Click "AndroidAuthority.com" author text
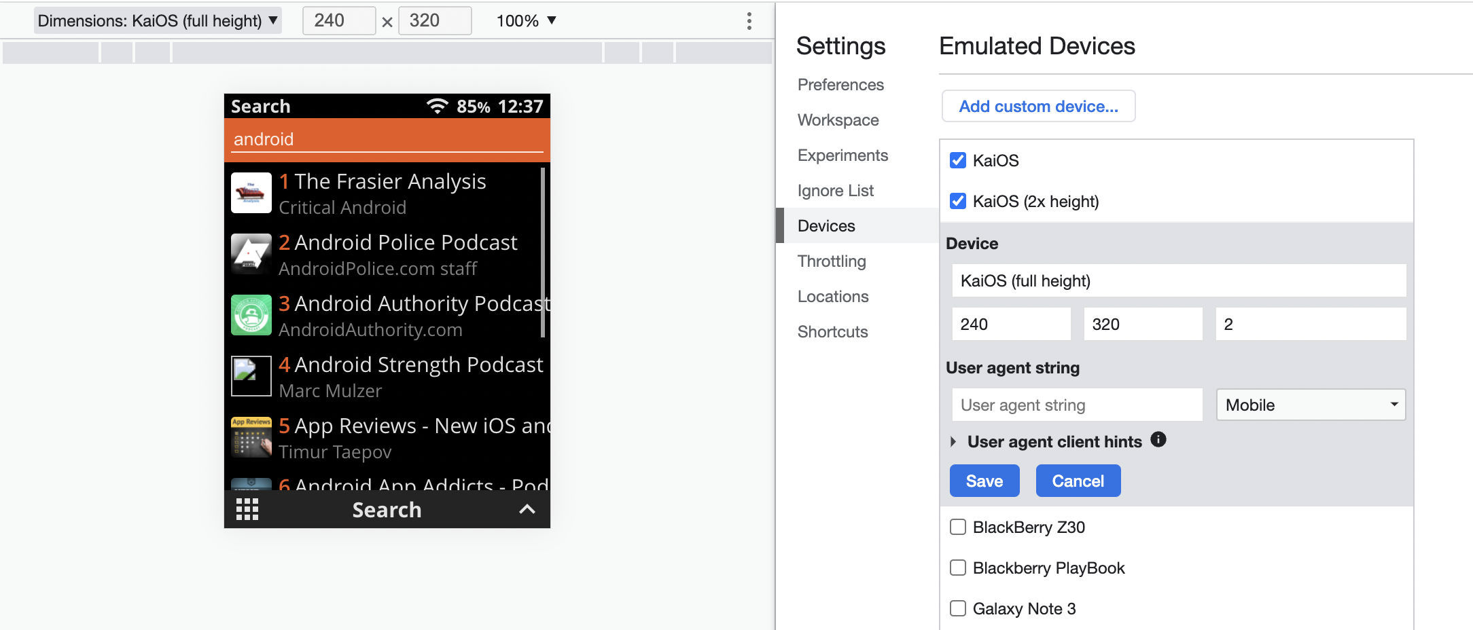The width and height of the screenshot is (1473, 630). 370,330
